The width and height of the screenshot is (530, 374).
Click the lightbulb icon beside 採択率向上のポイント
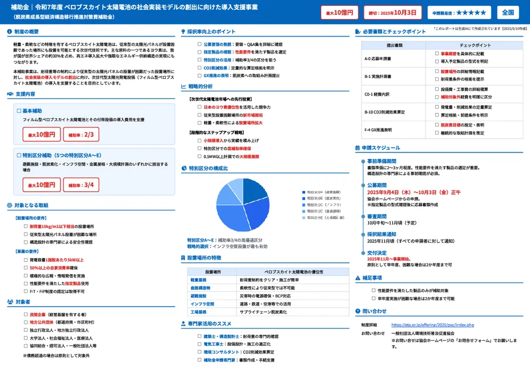(183, 32)
